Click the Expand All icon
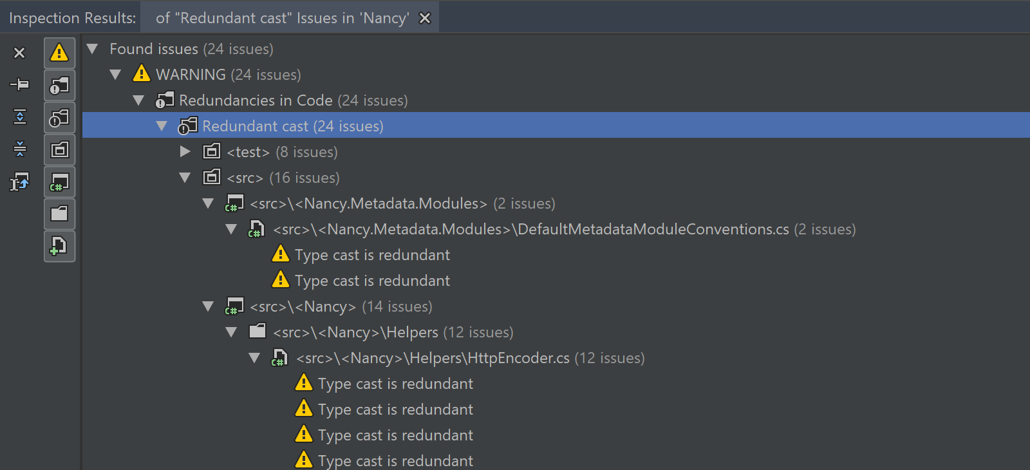This screenshot has width=1030, height=470. coord(20,117)
